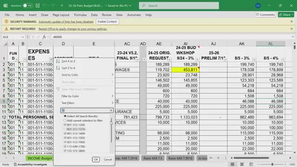The width and height of the screenshot is (297, 167).
Task: Click the Select All corner triangle
Action: [x=6, y=44]
